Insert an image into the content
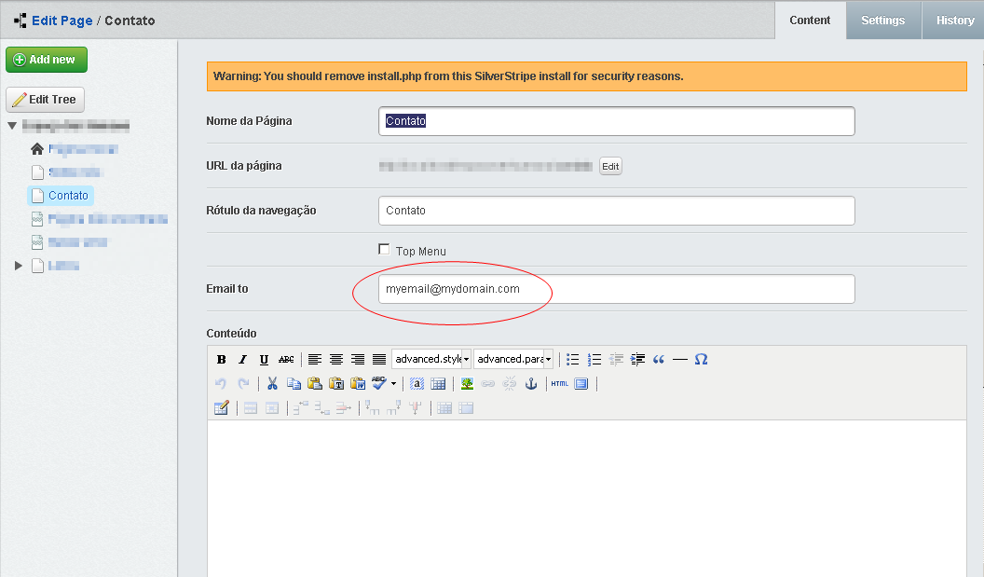 point(467,383)
